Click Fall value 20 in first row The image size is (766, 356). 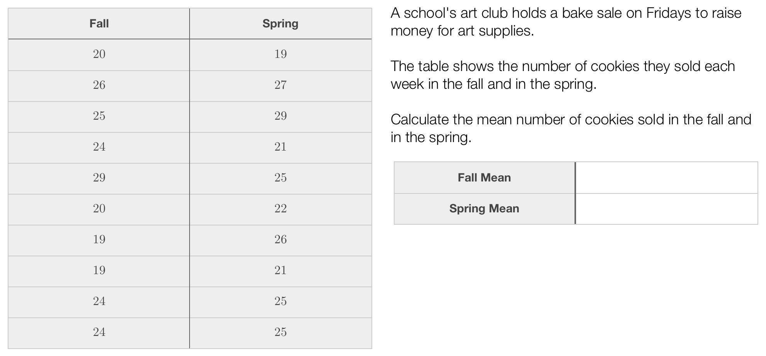(x=99, y=54)
